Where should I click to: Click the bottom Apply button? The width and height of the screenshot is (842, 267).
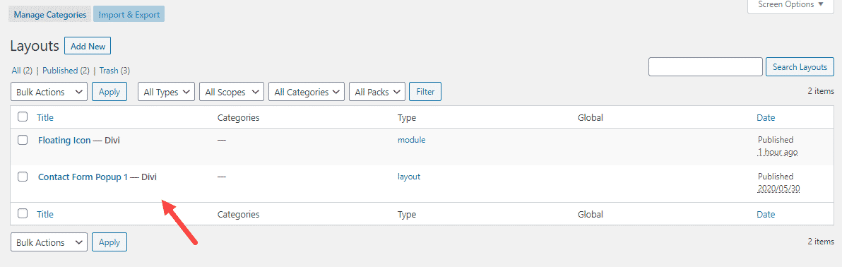point(109,242)
